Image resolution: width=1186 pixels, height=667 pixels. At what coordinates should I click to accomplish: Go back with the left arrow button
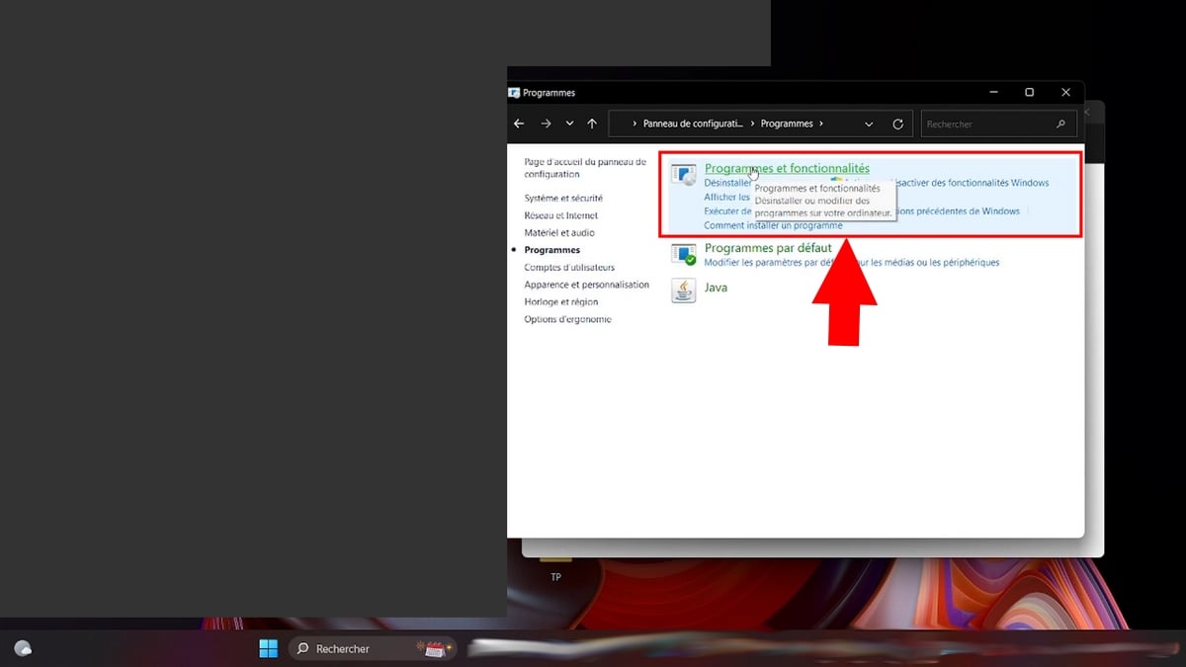(x=519, y=124)
